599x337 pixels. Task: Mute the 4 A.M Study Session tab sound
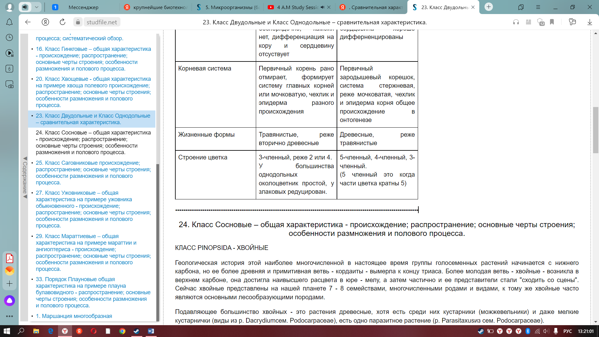point(322,7)
